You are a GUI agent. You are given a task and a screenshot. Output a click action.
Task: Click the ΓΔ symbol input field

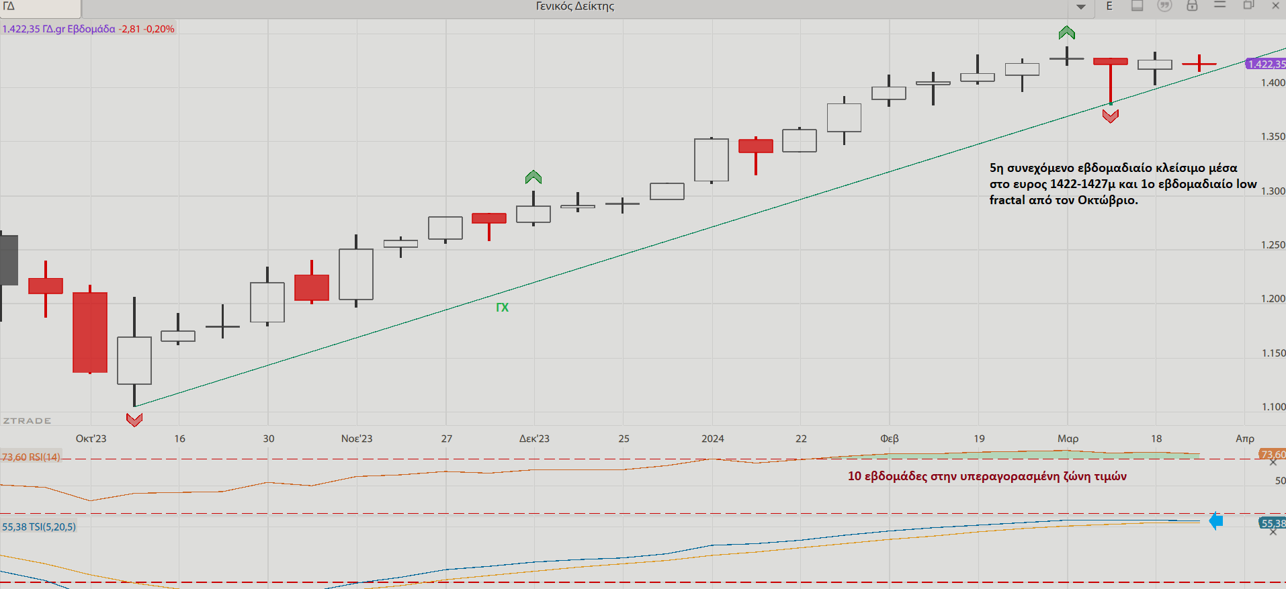[x=40, y=8]
